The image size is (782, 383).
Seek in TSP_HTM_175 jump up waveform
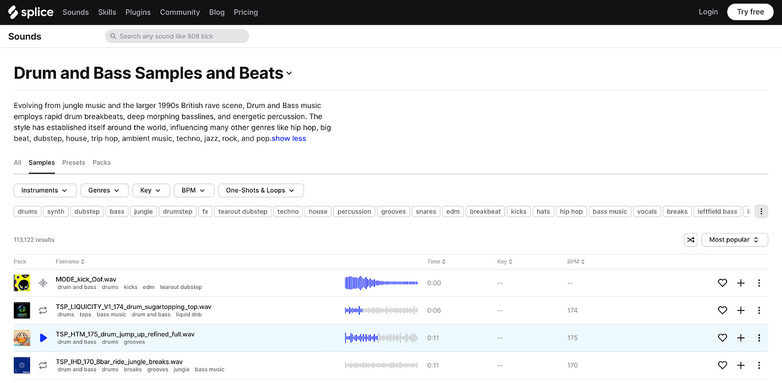pos(381,338)
